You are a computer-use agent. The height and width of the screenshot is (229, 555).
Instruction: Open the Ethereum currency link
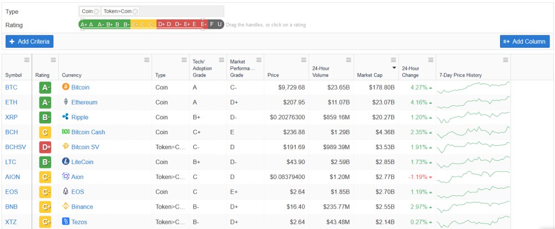[84, 102]
